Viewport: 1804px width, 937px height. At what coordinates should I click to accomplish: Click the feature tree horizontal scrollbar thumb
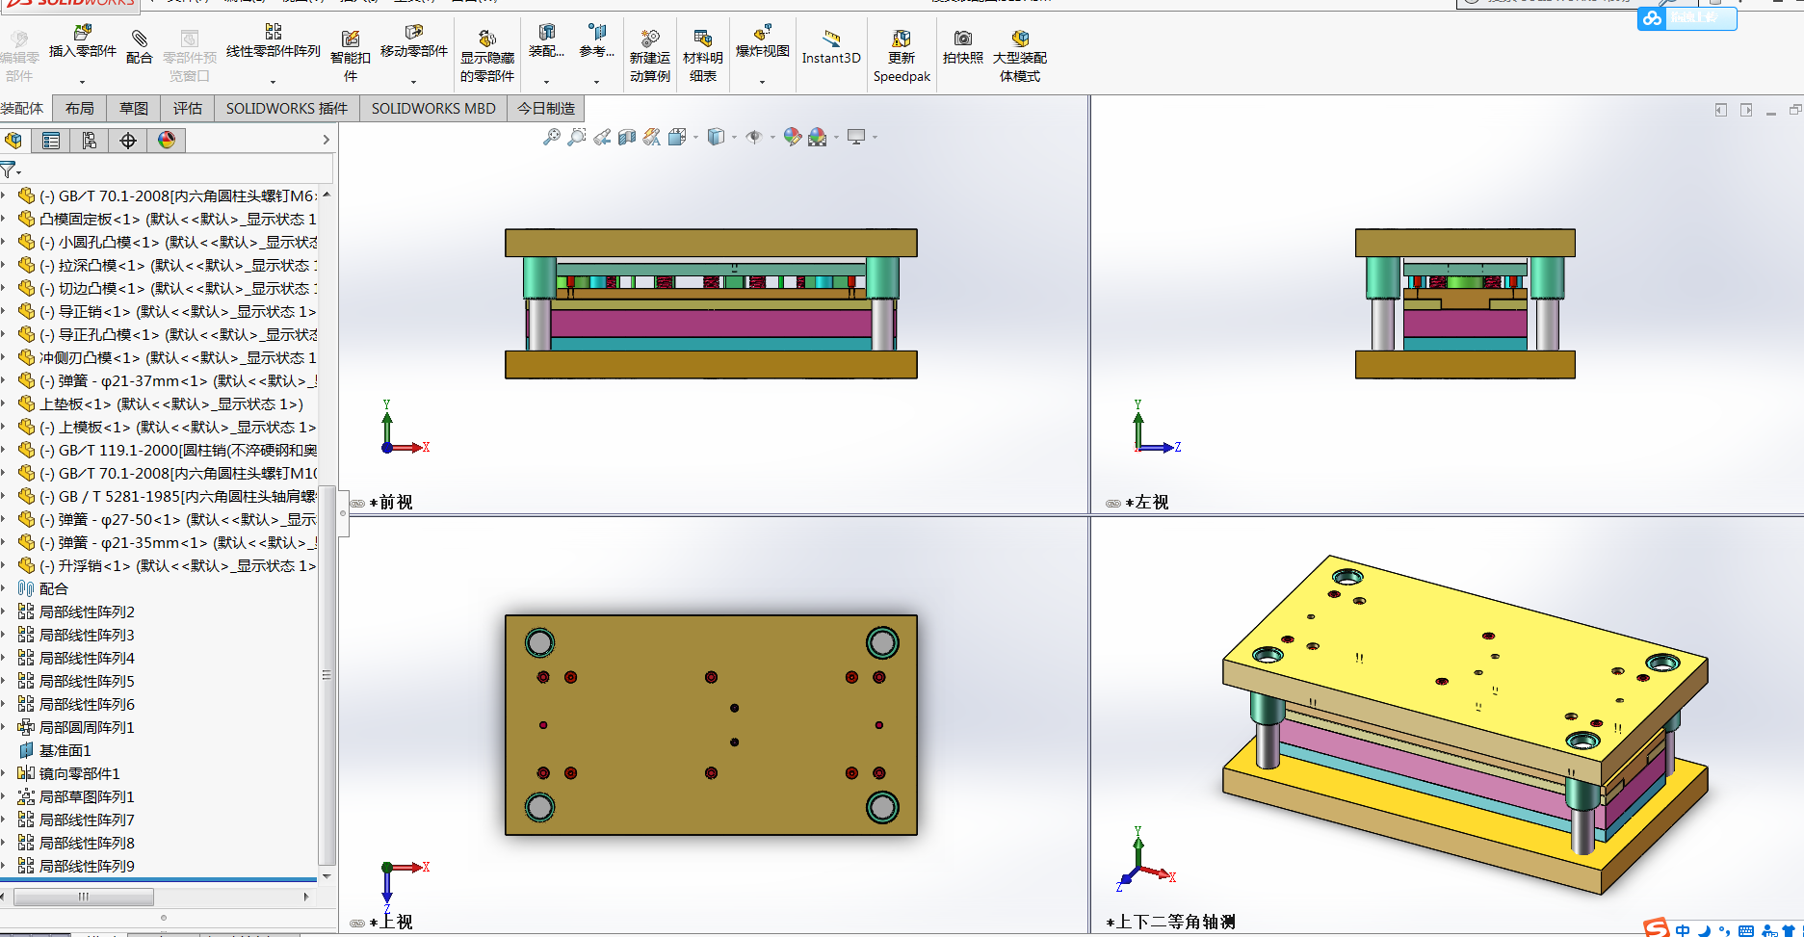[x=84, y=897]
